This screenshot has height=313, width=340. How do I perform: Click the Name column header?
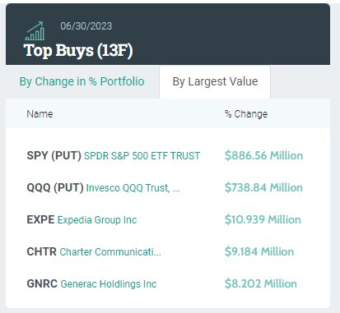point(40,114)
